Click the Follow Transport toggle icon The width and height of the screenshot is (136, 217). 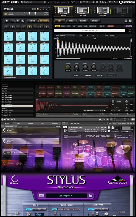pos(5,14)
